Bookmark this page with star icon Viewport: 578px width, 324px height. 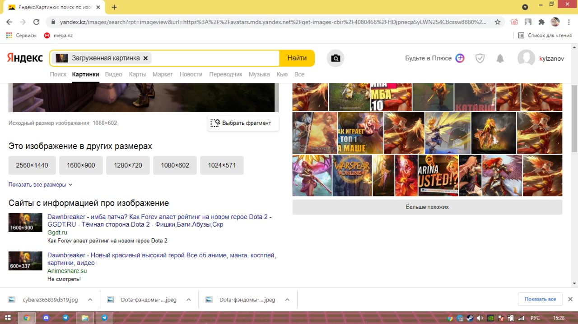click(x=498, y=22)
